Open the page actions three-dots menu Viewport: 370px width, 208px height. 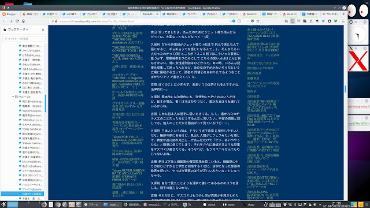(247, 21)
